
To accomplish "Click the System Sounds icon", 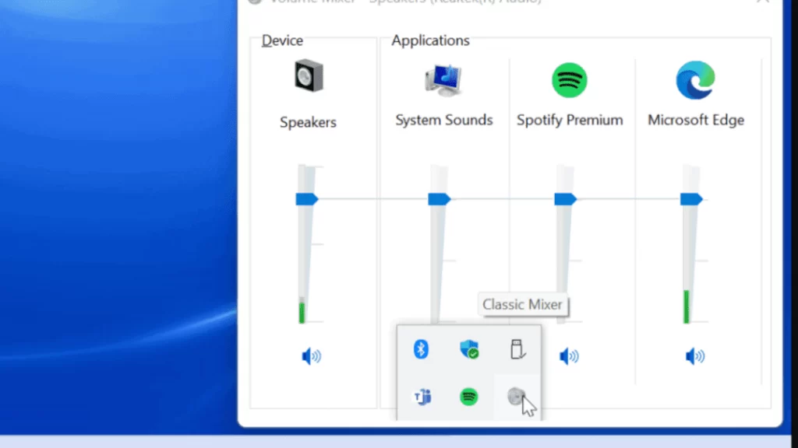I will pyautogui.click(x=443, y=80).
